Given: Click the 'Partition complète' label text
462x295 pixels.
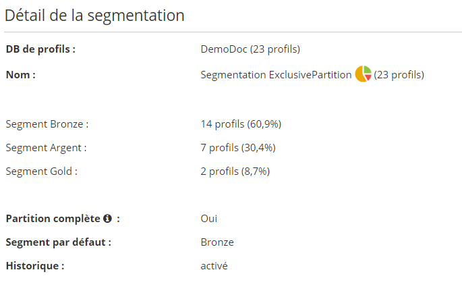Looking at the screenshot, I should pyautogui.click(x=53, y=219).
